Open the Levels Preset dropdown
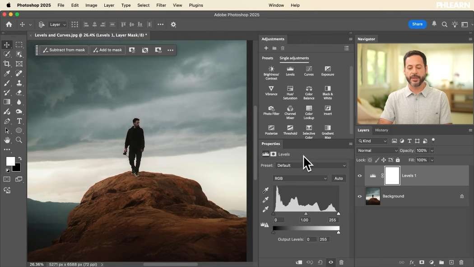Screen dimensions: 474x267 click(311, 165)
